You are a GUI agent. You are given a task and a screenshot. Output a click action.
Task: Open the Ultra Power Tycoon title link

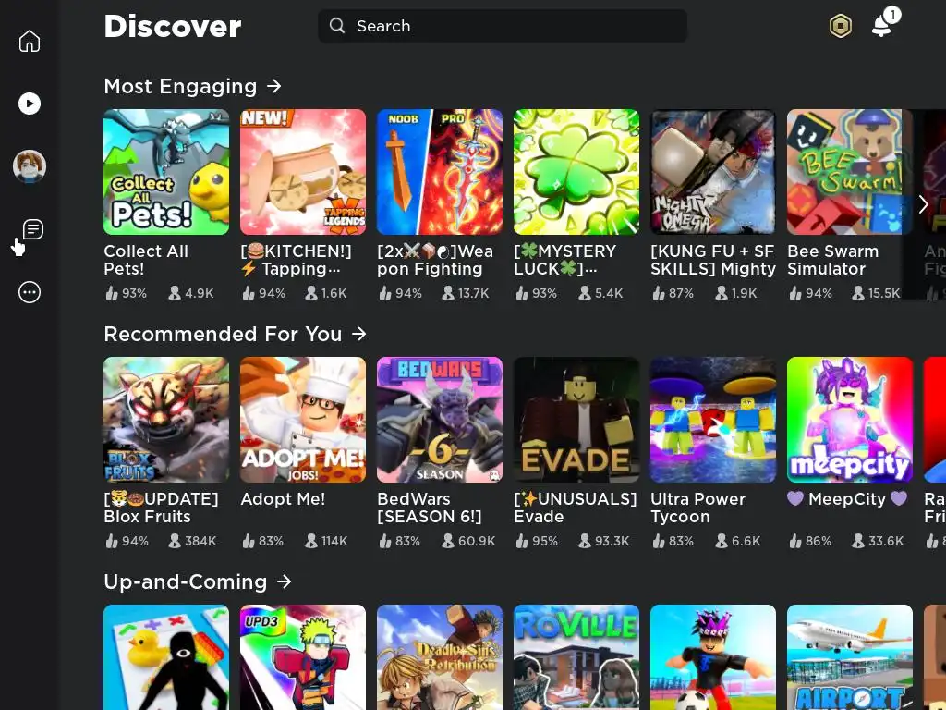tap(698, 508)
